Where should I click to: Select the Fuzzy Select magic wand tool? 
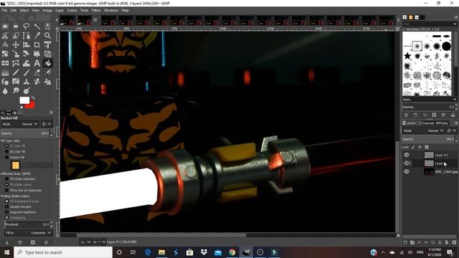click(x=37, y=27)
